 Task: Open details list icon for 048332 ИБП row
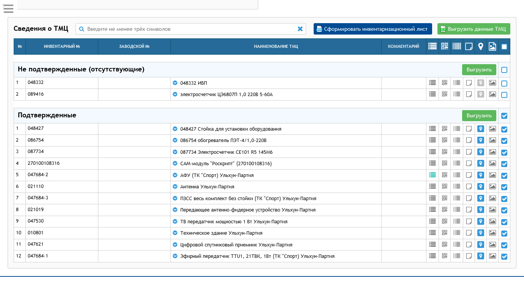[432, 83]
